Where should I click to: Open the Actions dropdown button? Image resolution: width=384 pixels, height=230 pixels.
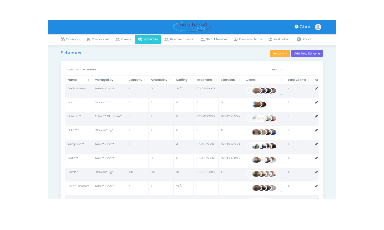(280, 54)
